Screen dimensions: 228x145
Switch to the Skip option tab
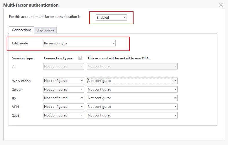pos(45,30)
